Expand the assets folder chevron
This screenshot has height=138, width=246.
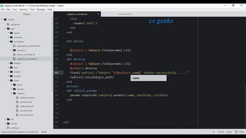8,33
